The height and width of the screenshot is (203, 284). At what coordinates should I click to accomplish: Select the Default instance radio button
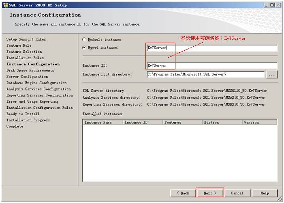point(84,40)
